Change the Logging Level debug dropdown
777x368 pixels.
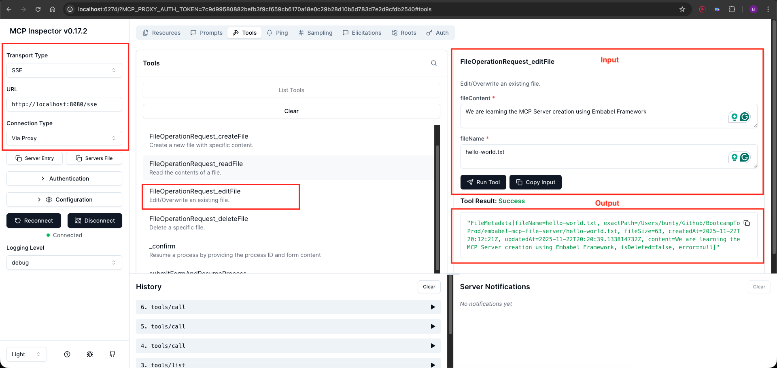[x=64, y=263]
